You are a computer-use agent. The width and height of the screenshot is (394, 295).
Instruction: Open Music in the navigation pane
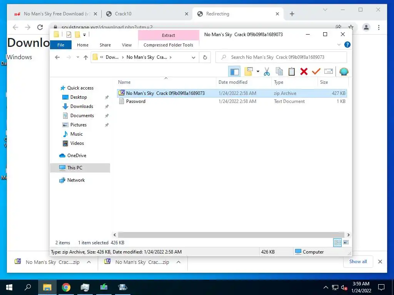77,134
